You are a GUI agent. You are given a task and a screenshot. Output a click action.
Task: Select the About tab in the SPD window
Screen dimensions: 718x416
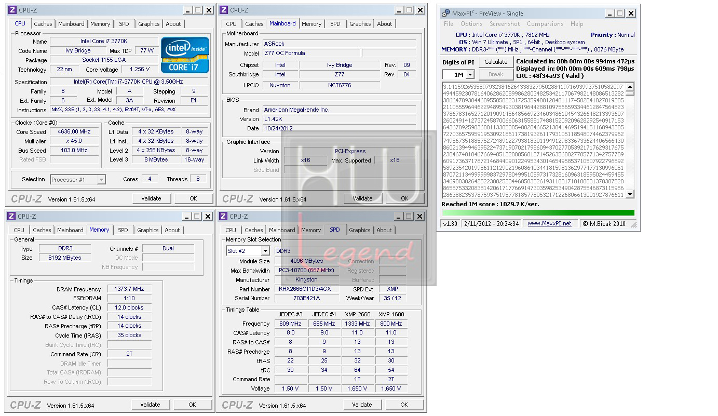(x=384, y=230)
